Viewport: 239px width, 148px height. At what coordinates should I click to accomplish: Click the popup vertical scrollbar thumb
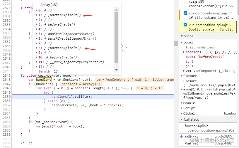pos(117,38)
